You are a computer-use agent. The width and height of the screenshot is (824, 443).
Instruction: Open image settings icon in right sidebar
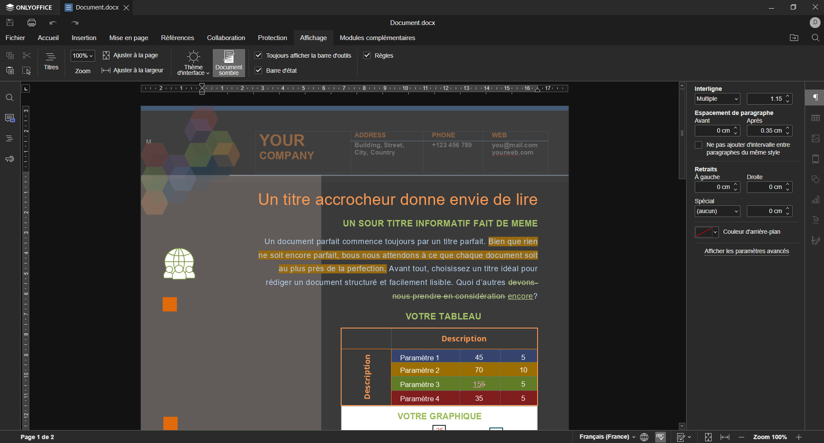[815, 138]
